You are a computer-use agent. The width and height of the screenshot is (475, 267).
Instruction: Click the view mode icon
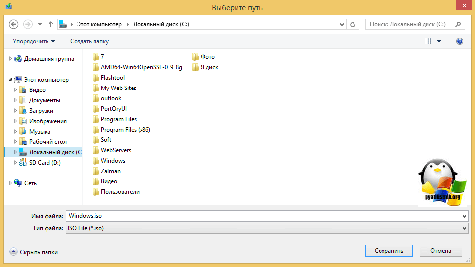[x=428, y=41]
